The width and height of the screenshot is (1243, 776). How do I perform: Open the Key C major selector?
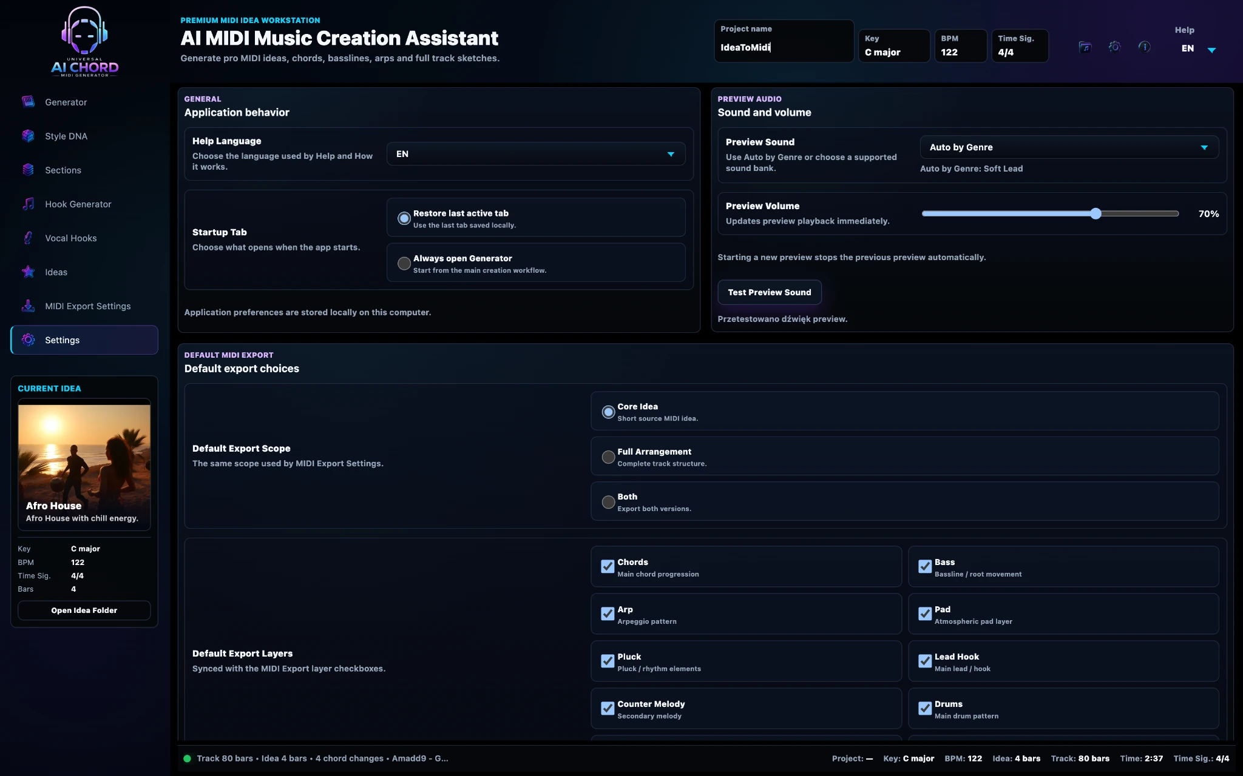pyautogui.click(x=894, y=46)
